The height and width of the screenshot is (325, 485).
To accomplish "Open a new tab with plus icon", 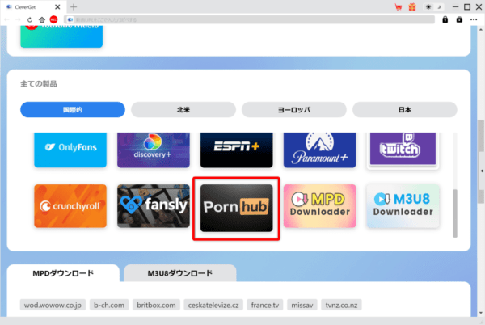I will click(74, 6).
